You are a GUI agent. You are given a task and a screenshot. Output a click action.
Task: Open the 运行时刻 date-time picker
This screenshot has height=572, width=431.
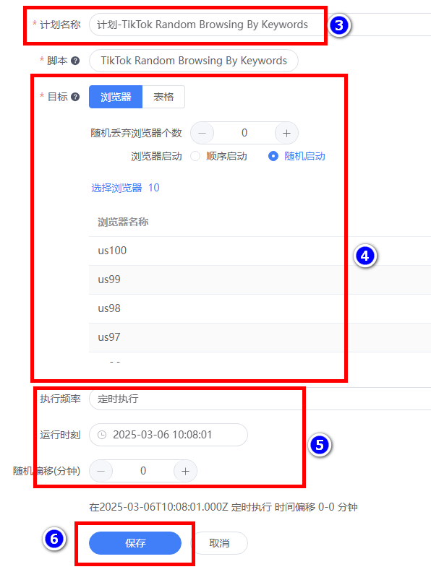168,435
